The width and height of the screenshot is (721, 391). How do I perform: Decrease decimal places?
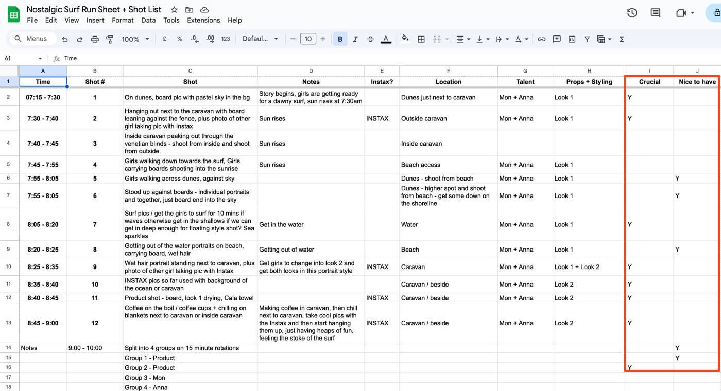pos(194,39)
